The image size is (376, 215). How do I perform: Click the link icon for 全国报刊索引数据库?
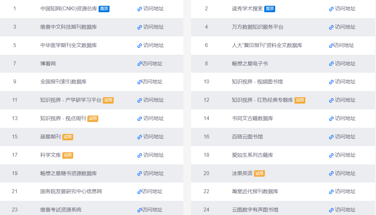pos(140,82)
